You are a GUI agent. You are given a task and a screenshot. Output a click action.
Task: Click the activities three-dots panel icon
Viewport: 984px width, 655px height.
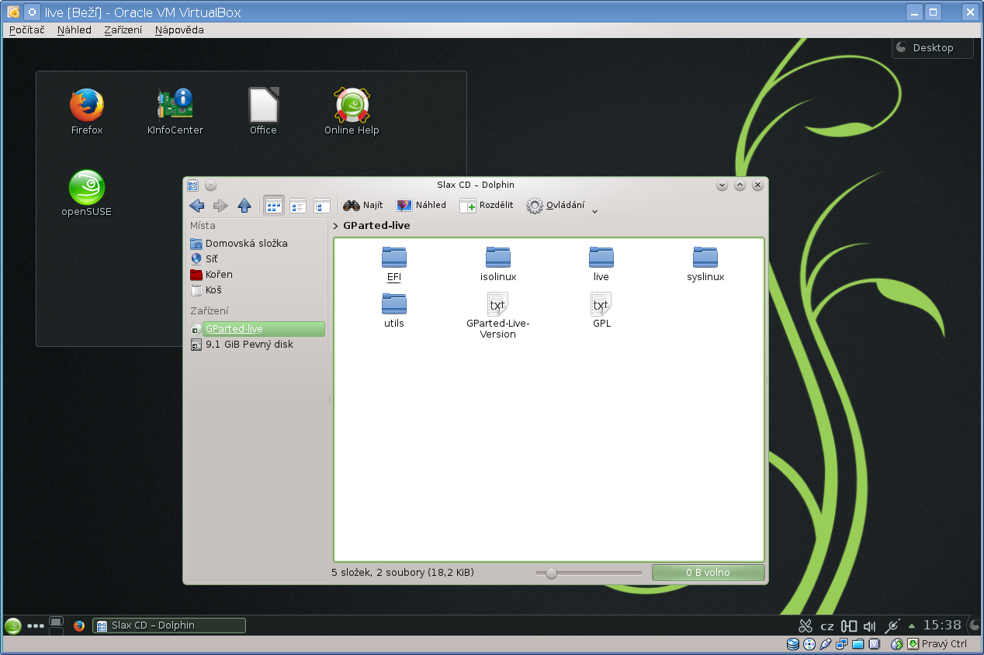[36, 626]
